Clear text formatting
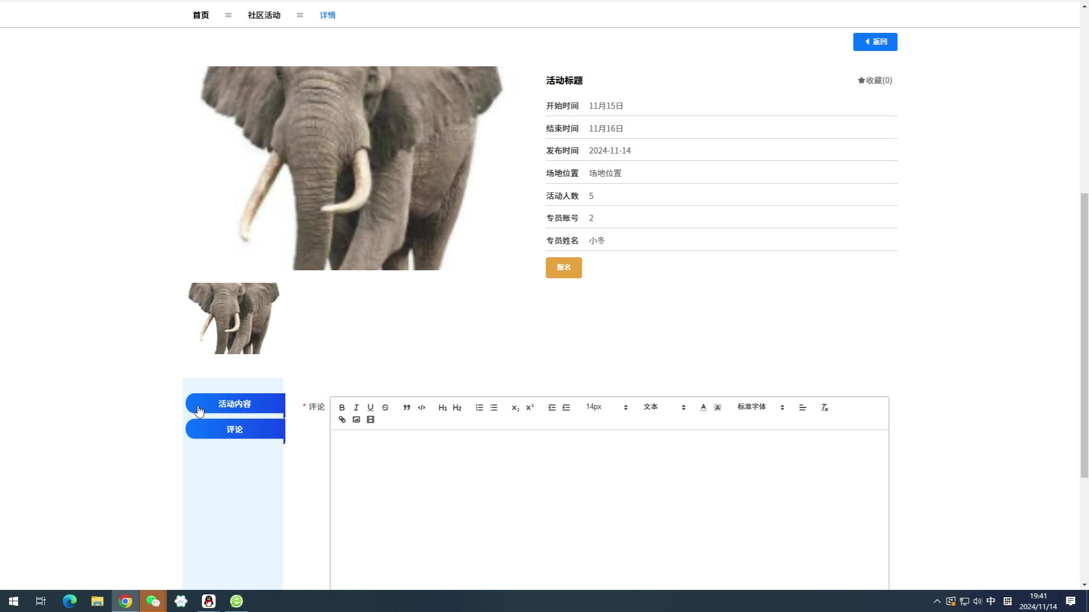This screenshot has width=1089, height=612. 825,407
